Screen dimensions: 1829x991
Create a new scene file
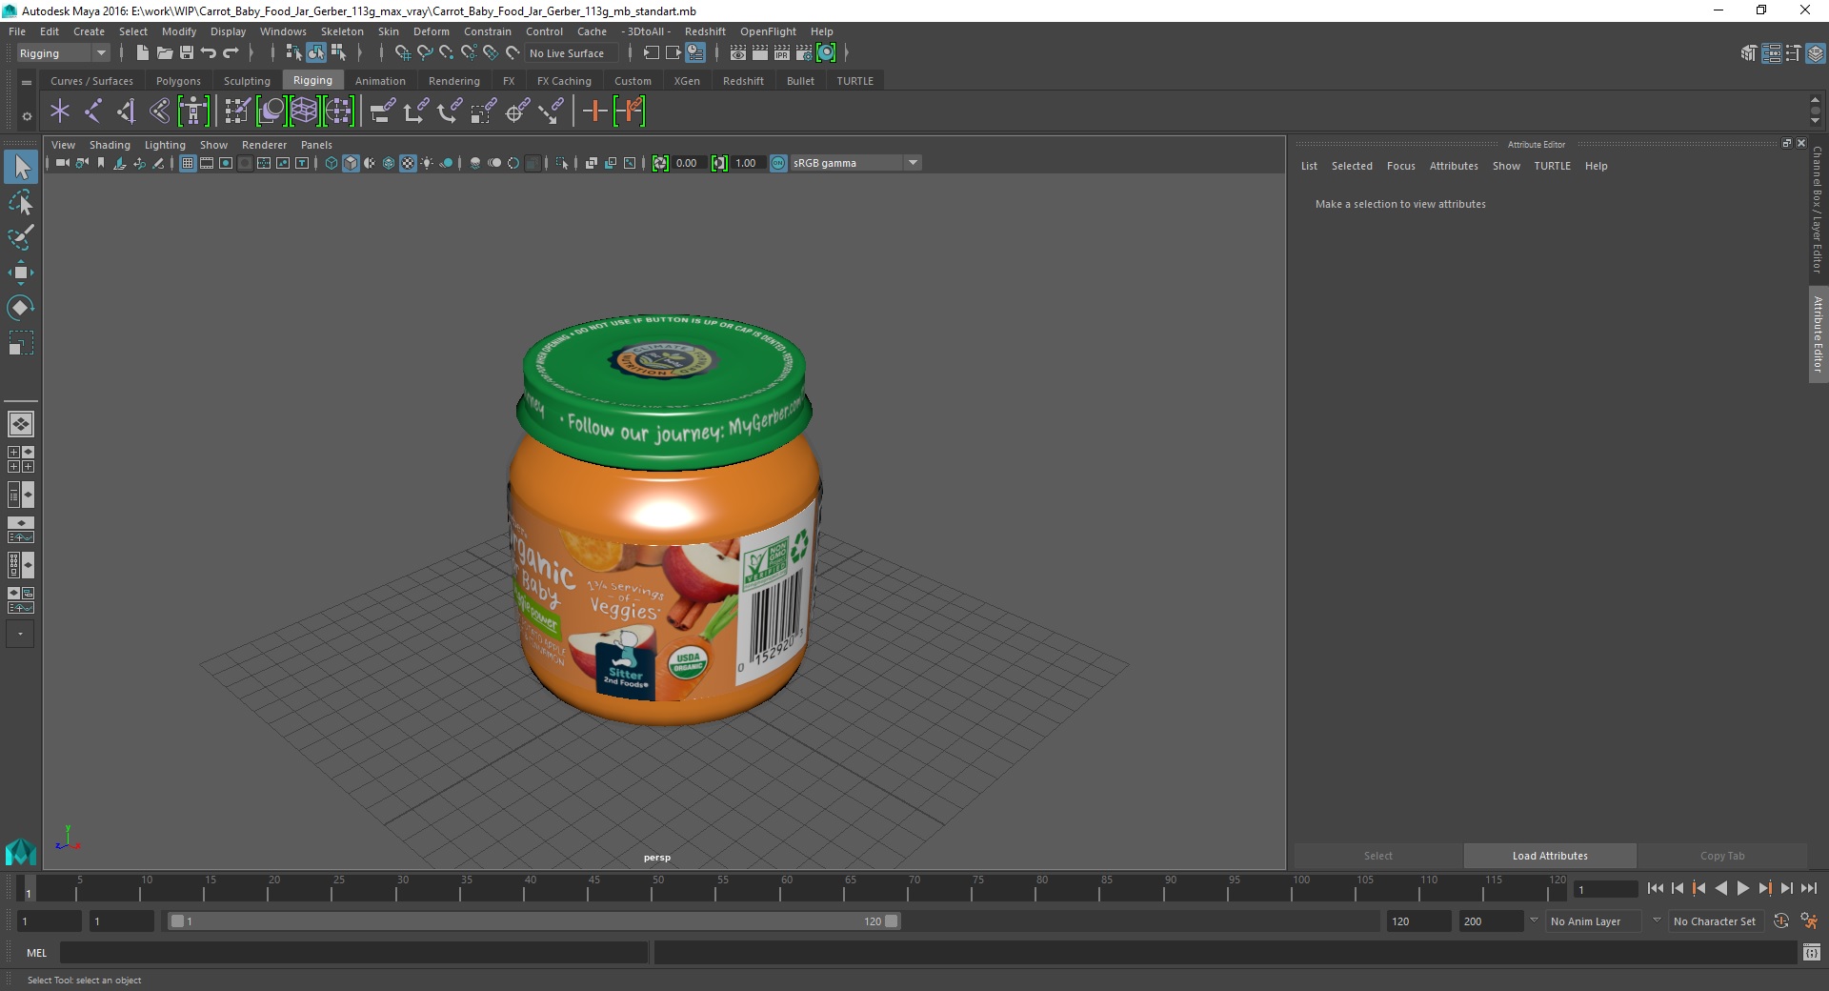click(x=143, y=53)
